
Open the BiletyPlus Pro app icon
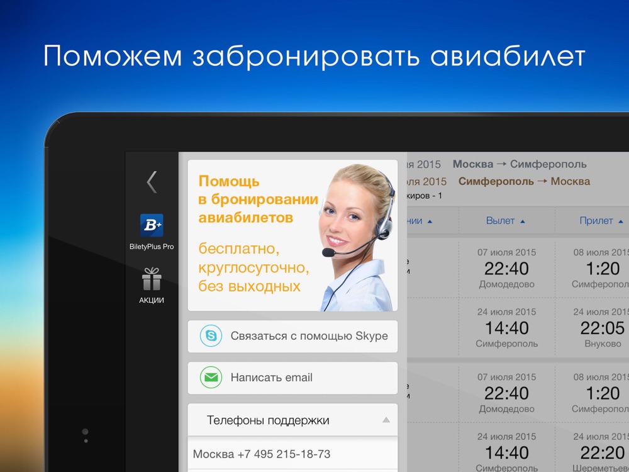tap(152, 225)
